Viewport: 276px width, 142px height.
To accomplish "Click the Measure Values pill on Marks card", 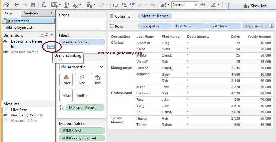I will (85, 108).
